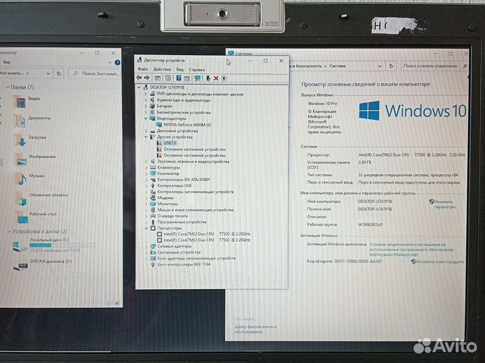Image resolution: width=485 pixels, height=363 pixels.
Task: Click the blue Help icon in Device Manager toolbar
Action: [179, 78]
